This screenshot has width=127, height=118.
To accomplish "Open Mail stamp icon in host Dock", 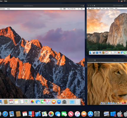I will [x=12, y=114].
